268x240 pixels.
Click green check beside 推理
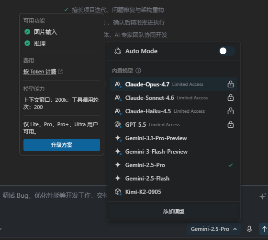point(27,43)
